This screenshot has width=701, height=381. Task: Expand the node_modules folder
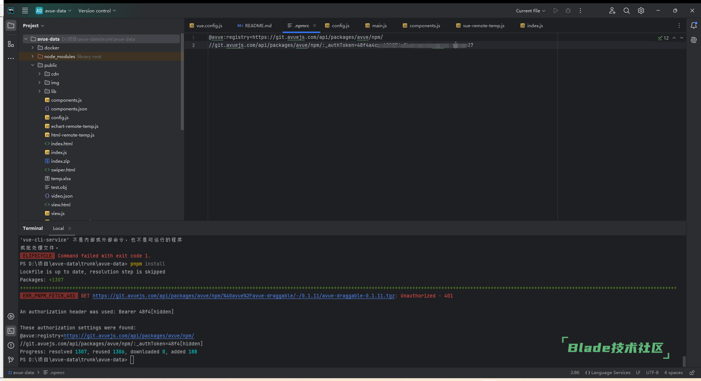pos(33,56)
